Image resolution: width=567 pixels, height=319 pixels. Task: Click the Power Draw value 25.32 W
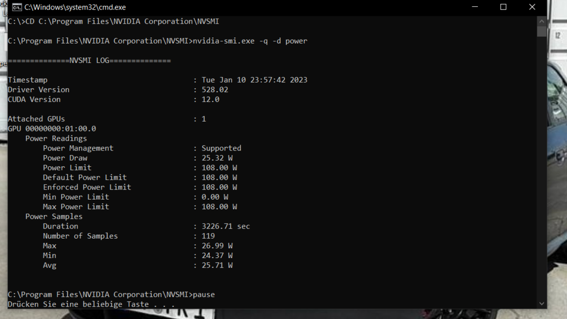[217, 158]
